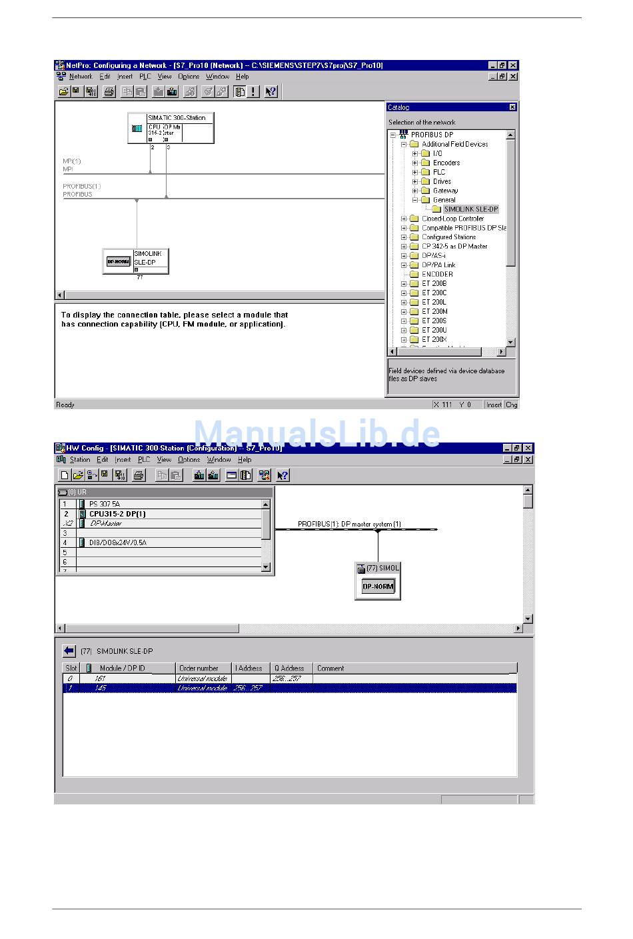The image size is (633, 939).
Task: Collapse the General folder in catalog
Action: [414, 200]
